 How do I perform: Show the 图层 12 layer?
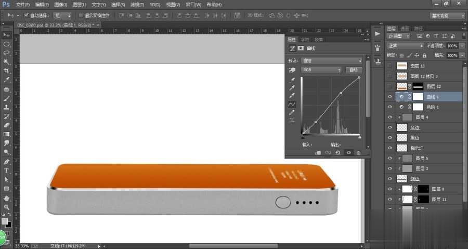(x=390, y=86)
